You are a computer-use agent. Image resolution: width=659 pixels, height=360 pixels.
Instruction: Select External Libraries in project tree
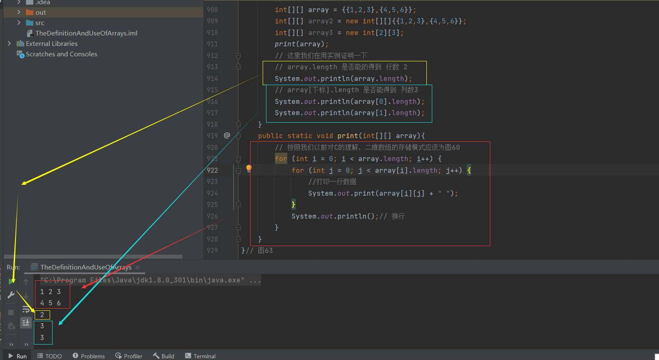tap(52, 43)
